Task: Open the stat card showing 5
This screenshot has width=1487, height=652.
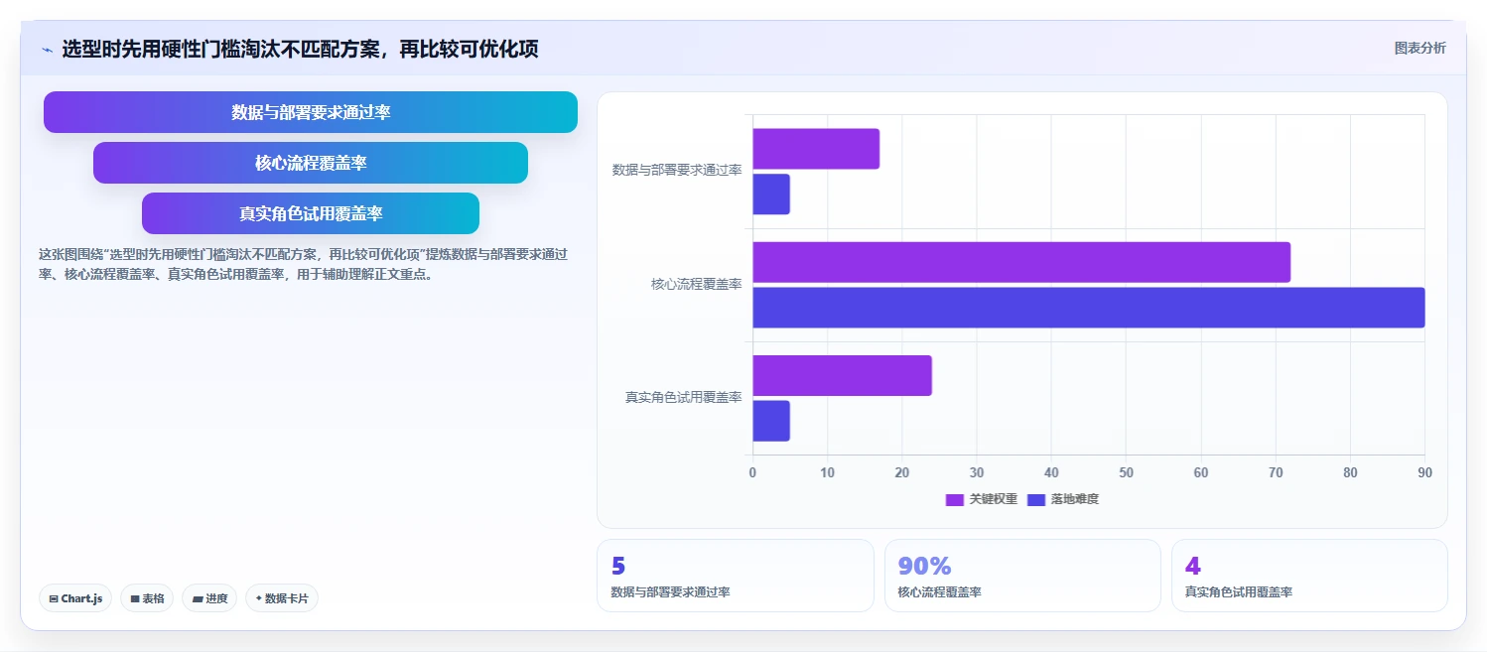Action: (736, 576)
